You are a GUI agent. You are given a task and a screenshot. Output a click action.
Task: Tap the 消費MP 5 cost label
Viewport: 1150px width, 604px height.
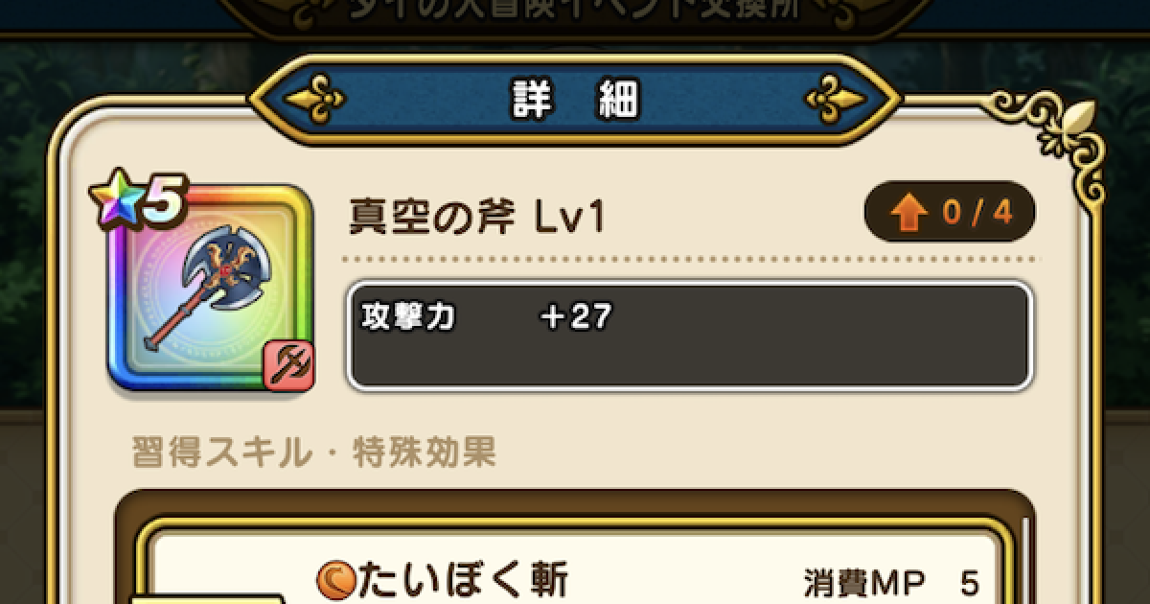(890, 583)
